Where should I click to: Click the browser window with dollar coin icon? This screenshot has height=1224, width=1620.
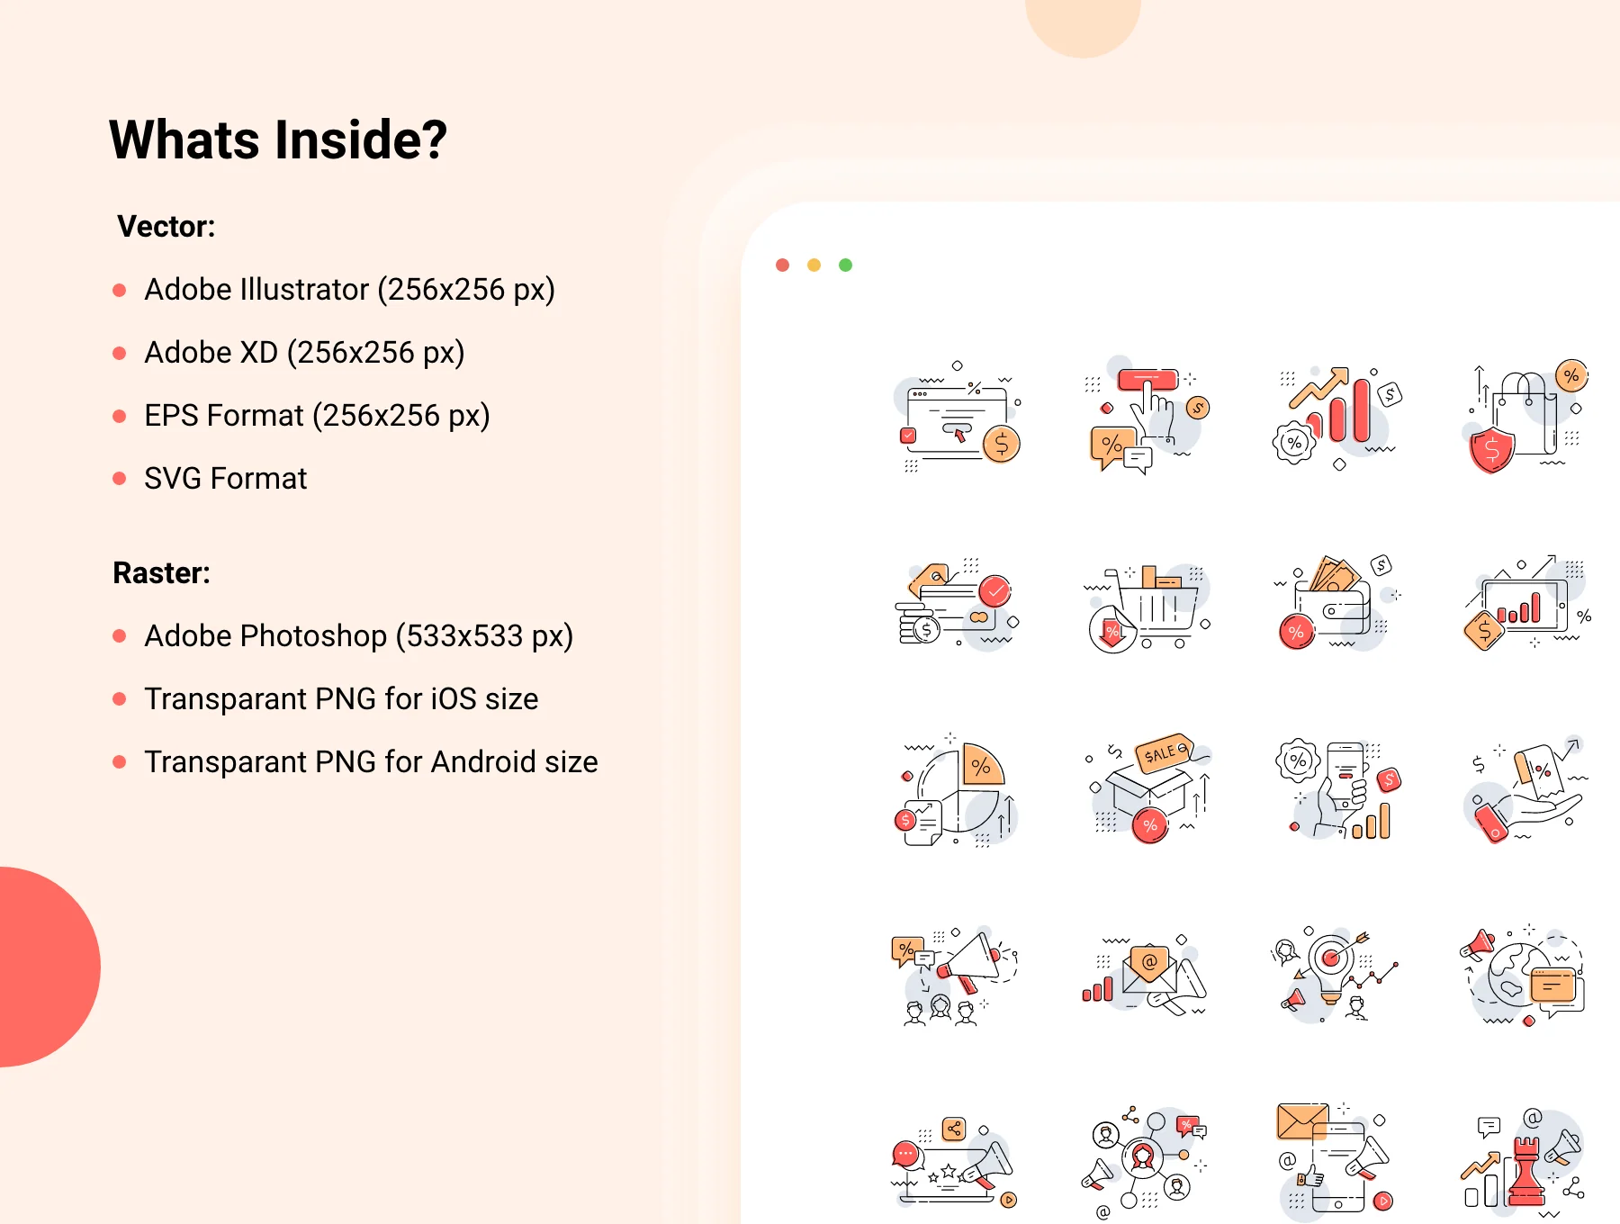click(x=958, y=417)
